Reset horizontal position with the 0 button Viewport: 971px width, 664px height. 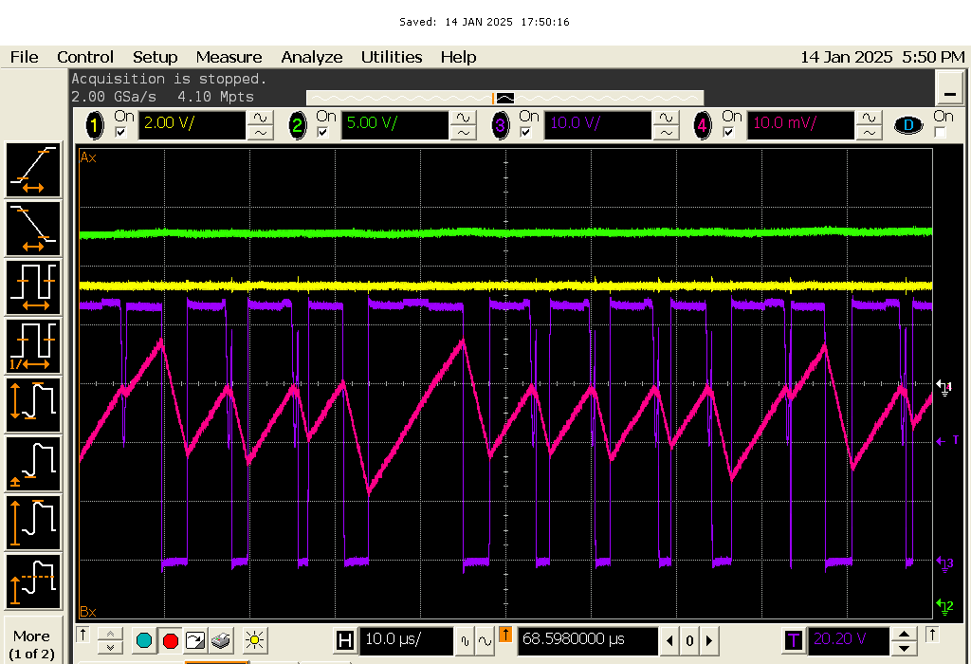(689, 641)
